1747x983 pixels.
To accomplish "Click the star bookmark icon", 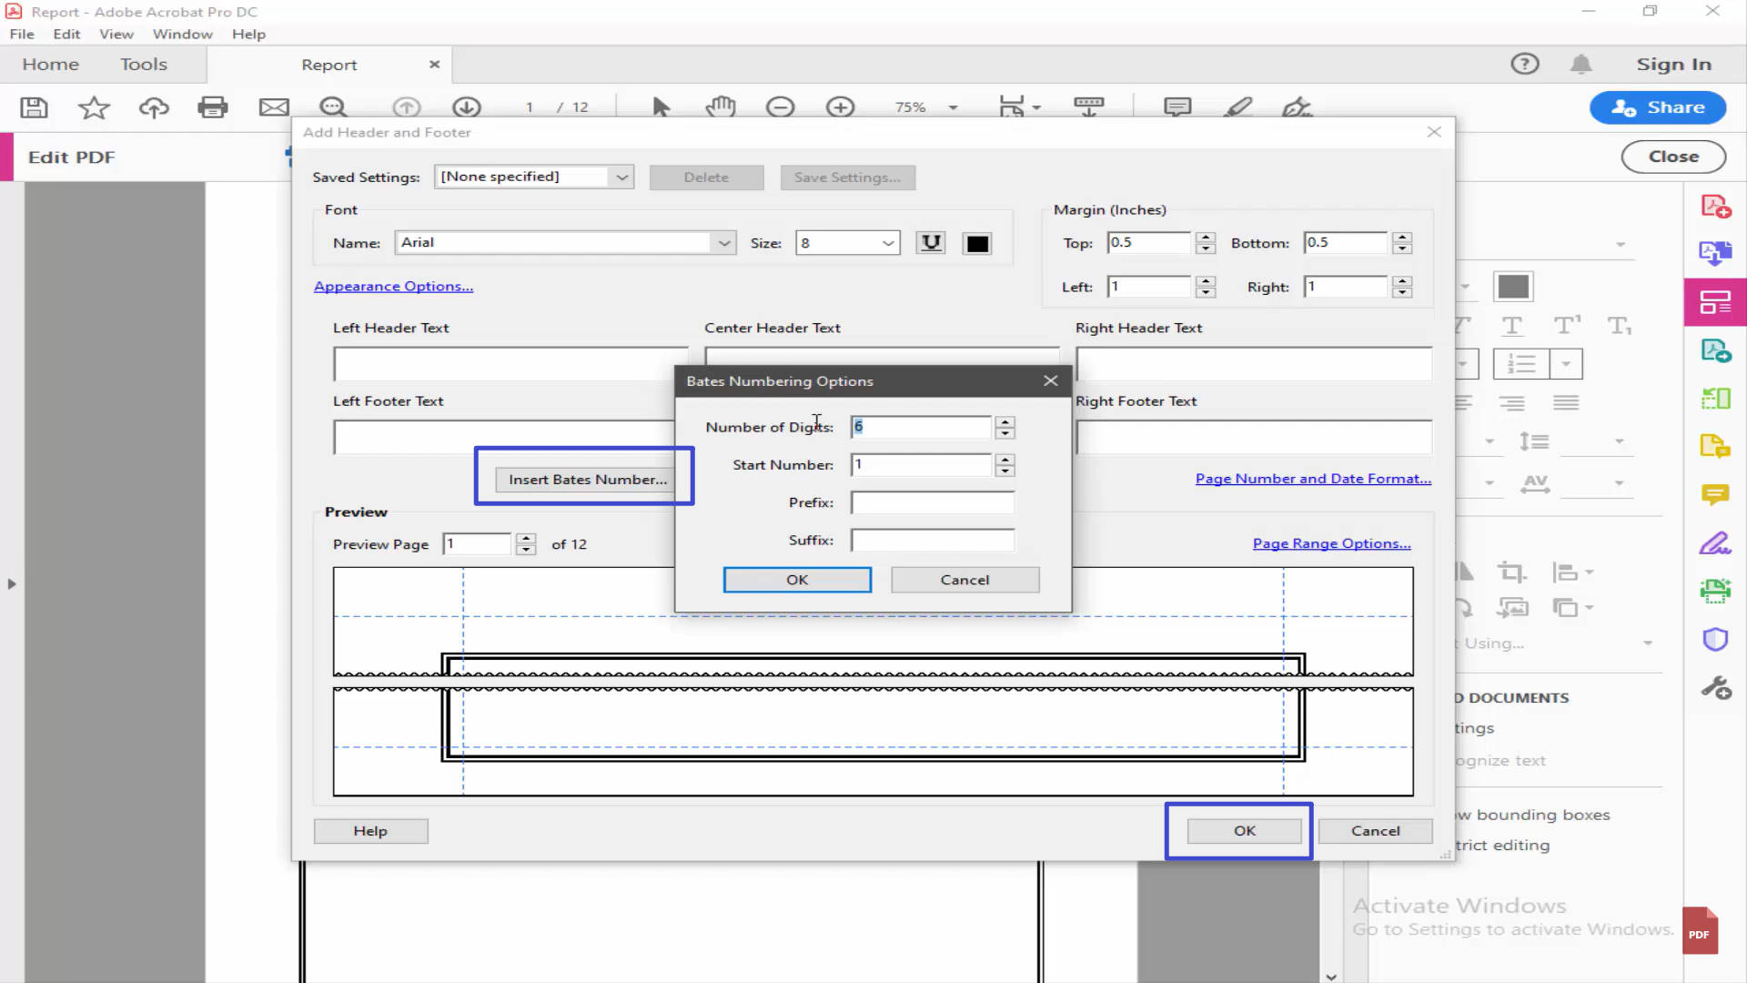I will pyautogui.click(x=94, y=107).
